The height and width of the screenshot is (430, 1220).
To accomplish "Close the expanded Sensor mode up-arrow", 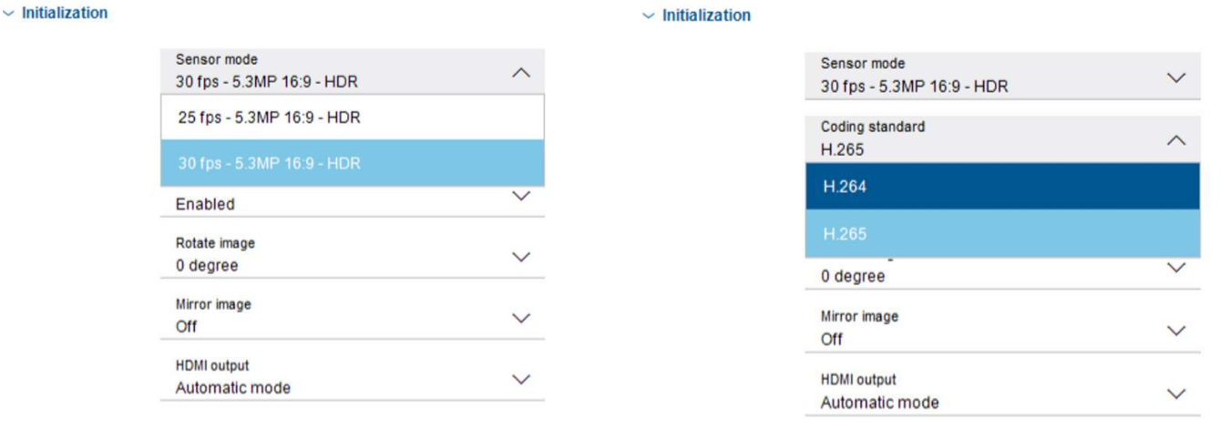I will pos(521,72).
